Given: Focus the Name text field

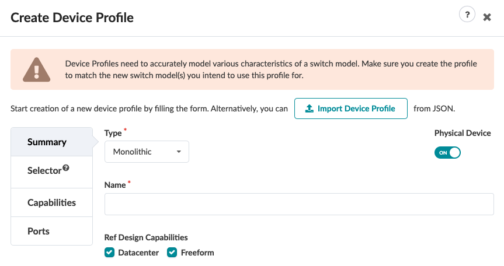Looking at the screenshot, I should point(299,204).
